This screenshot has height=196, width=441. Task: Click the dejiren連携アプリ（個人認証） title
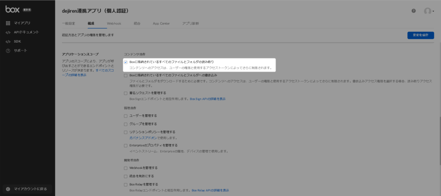(95, 11)
